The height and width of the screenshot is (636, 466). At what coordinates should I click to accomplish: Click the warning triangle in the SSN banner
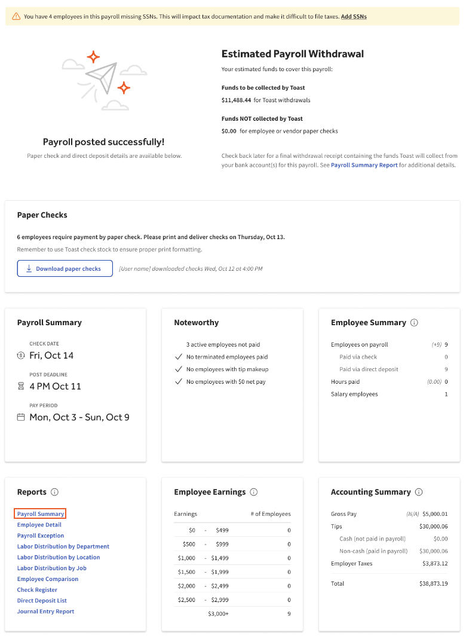pyautogui.click(x=16, y=16)
